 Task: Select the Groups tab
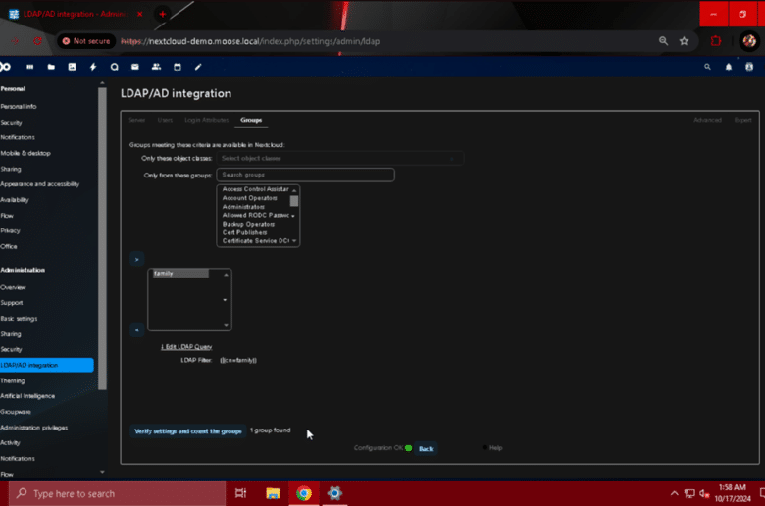[251, 120]
